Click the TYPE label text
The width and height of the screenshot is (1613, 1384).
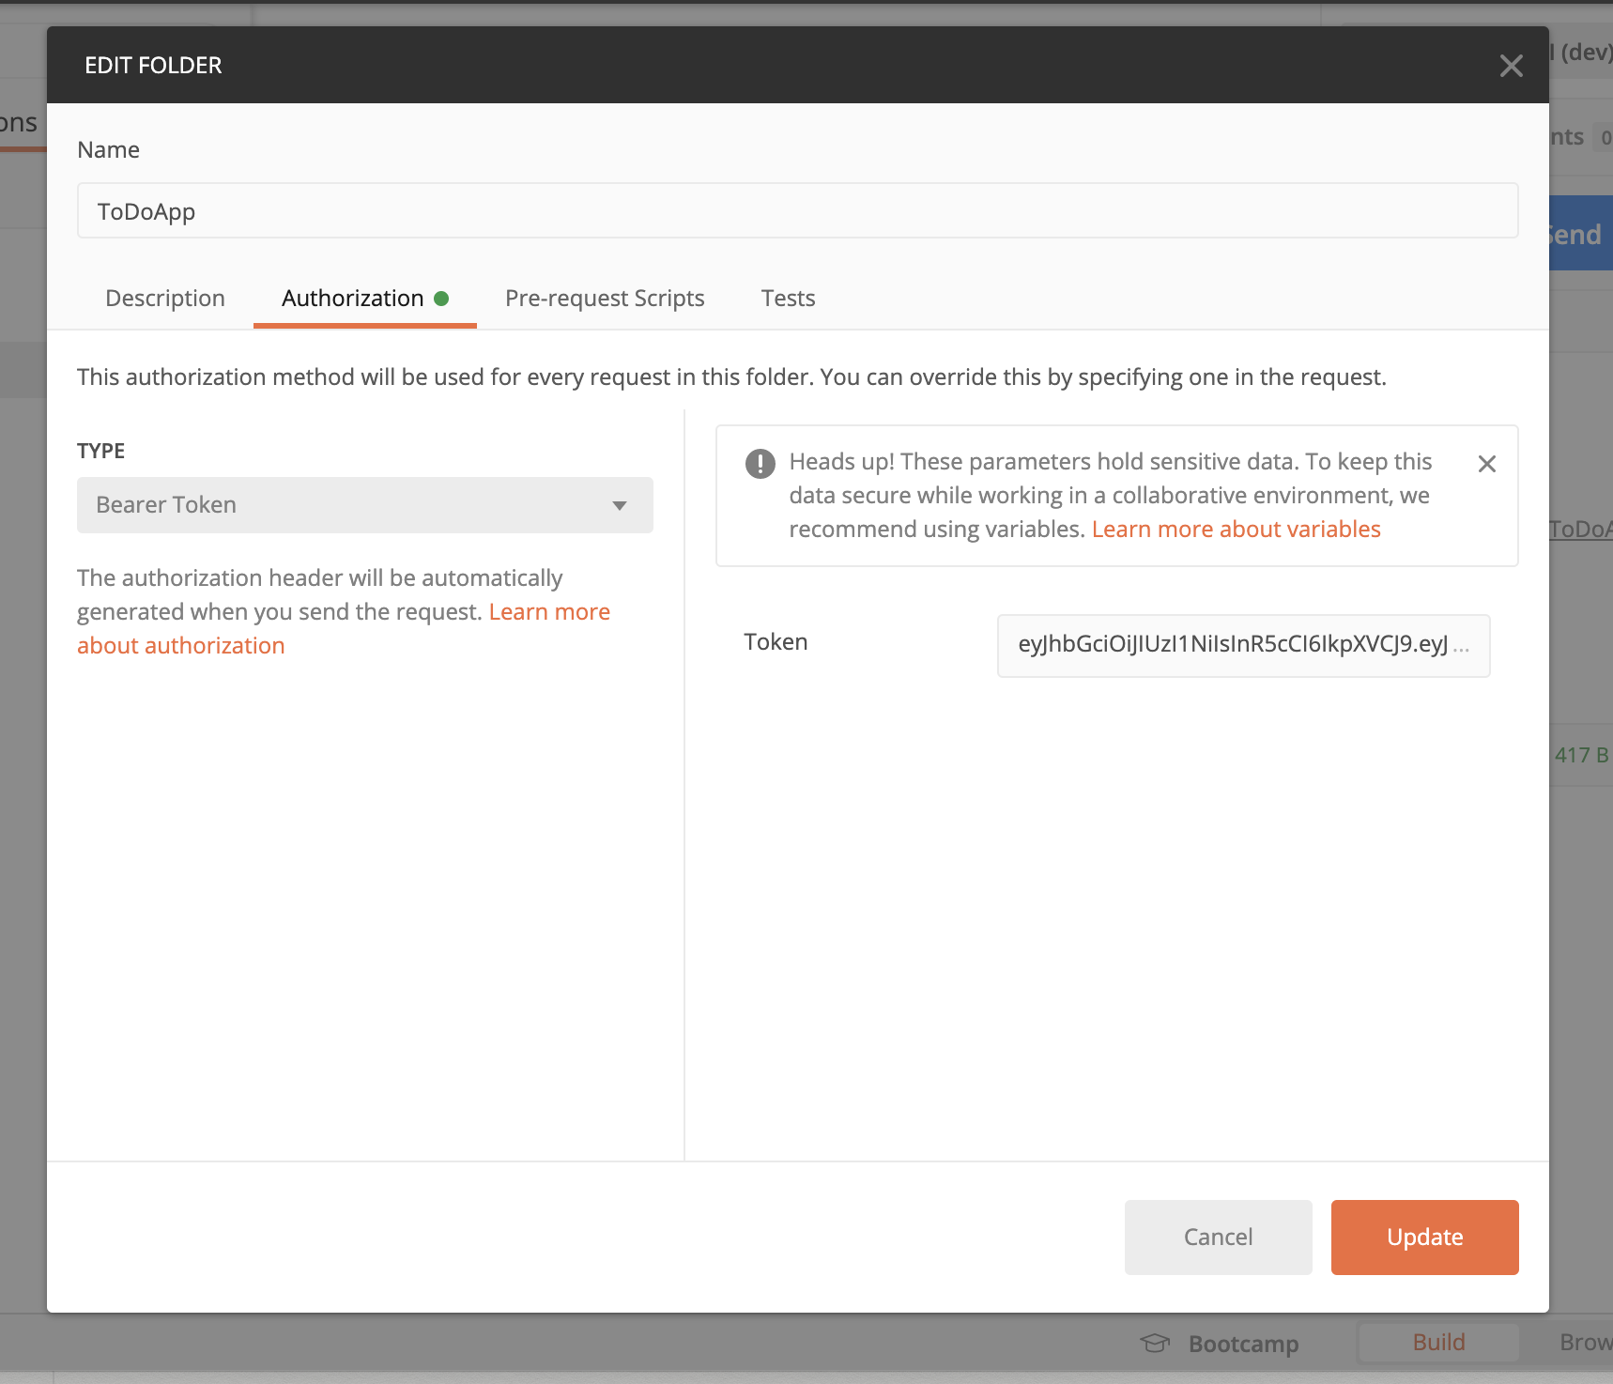100,451
